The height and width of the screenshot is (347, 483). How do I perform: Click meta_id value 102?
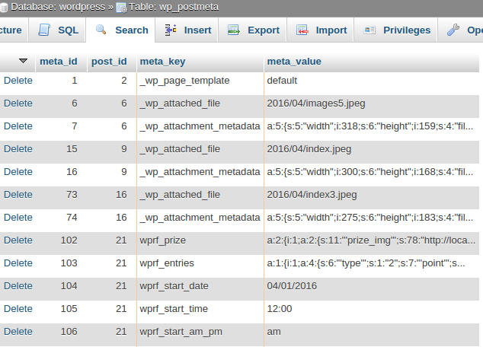(69, 240)
